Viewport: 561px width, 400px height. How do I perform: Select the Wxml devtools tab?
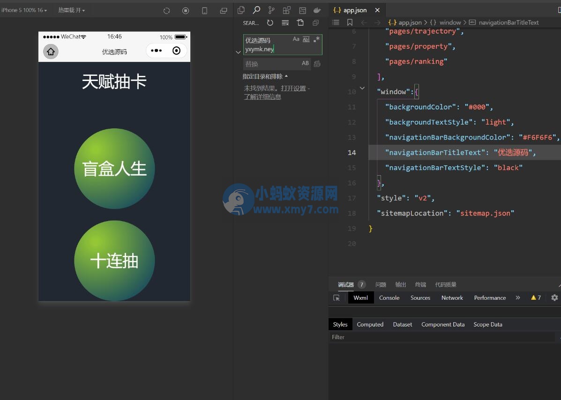(361, 298)
